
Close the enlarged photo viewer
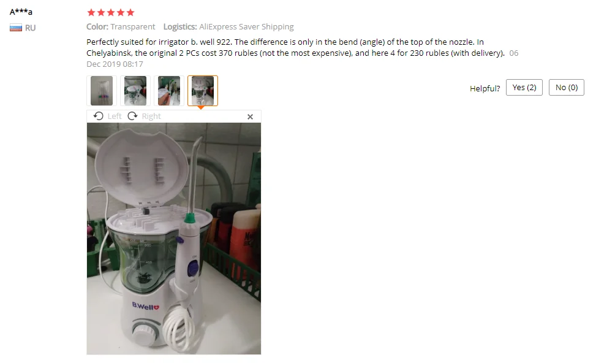pos(250,117)
